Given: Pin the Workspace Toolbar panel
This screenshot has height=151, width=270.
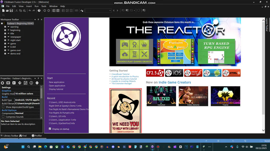Looking at the screenshot, I should click(x=38, y=19).
